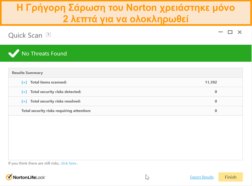Minimize the Quick Scan window
Image resolution: width=252 pixels, height=186 pixels.
pos(221,32)
